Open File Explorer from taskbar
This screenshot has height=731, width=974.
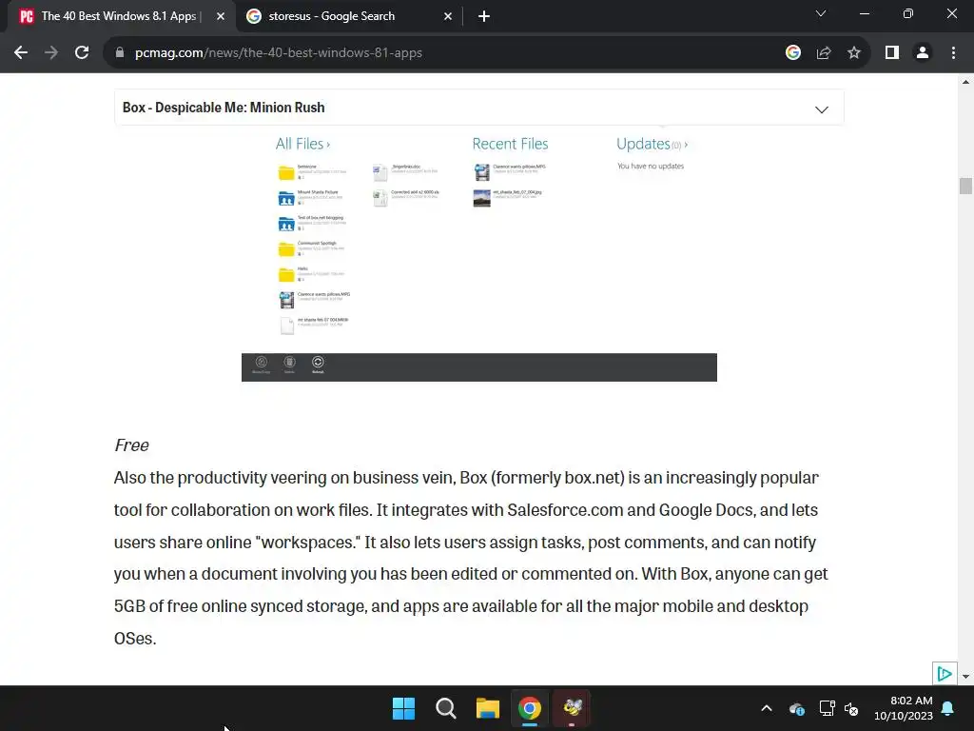[x=488, y=708]
